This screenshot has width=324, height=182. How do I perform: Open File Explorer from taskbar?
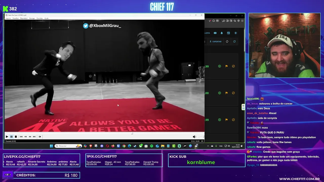pyautogui.click(x=163, y=146)
